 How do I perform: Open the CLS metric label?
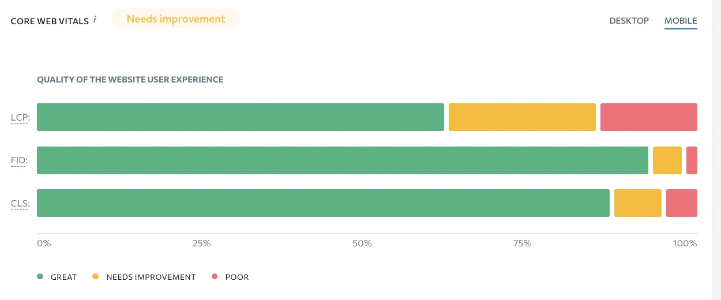(x=20, y=203)
